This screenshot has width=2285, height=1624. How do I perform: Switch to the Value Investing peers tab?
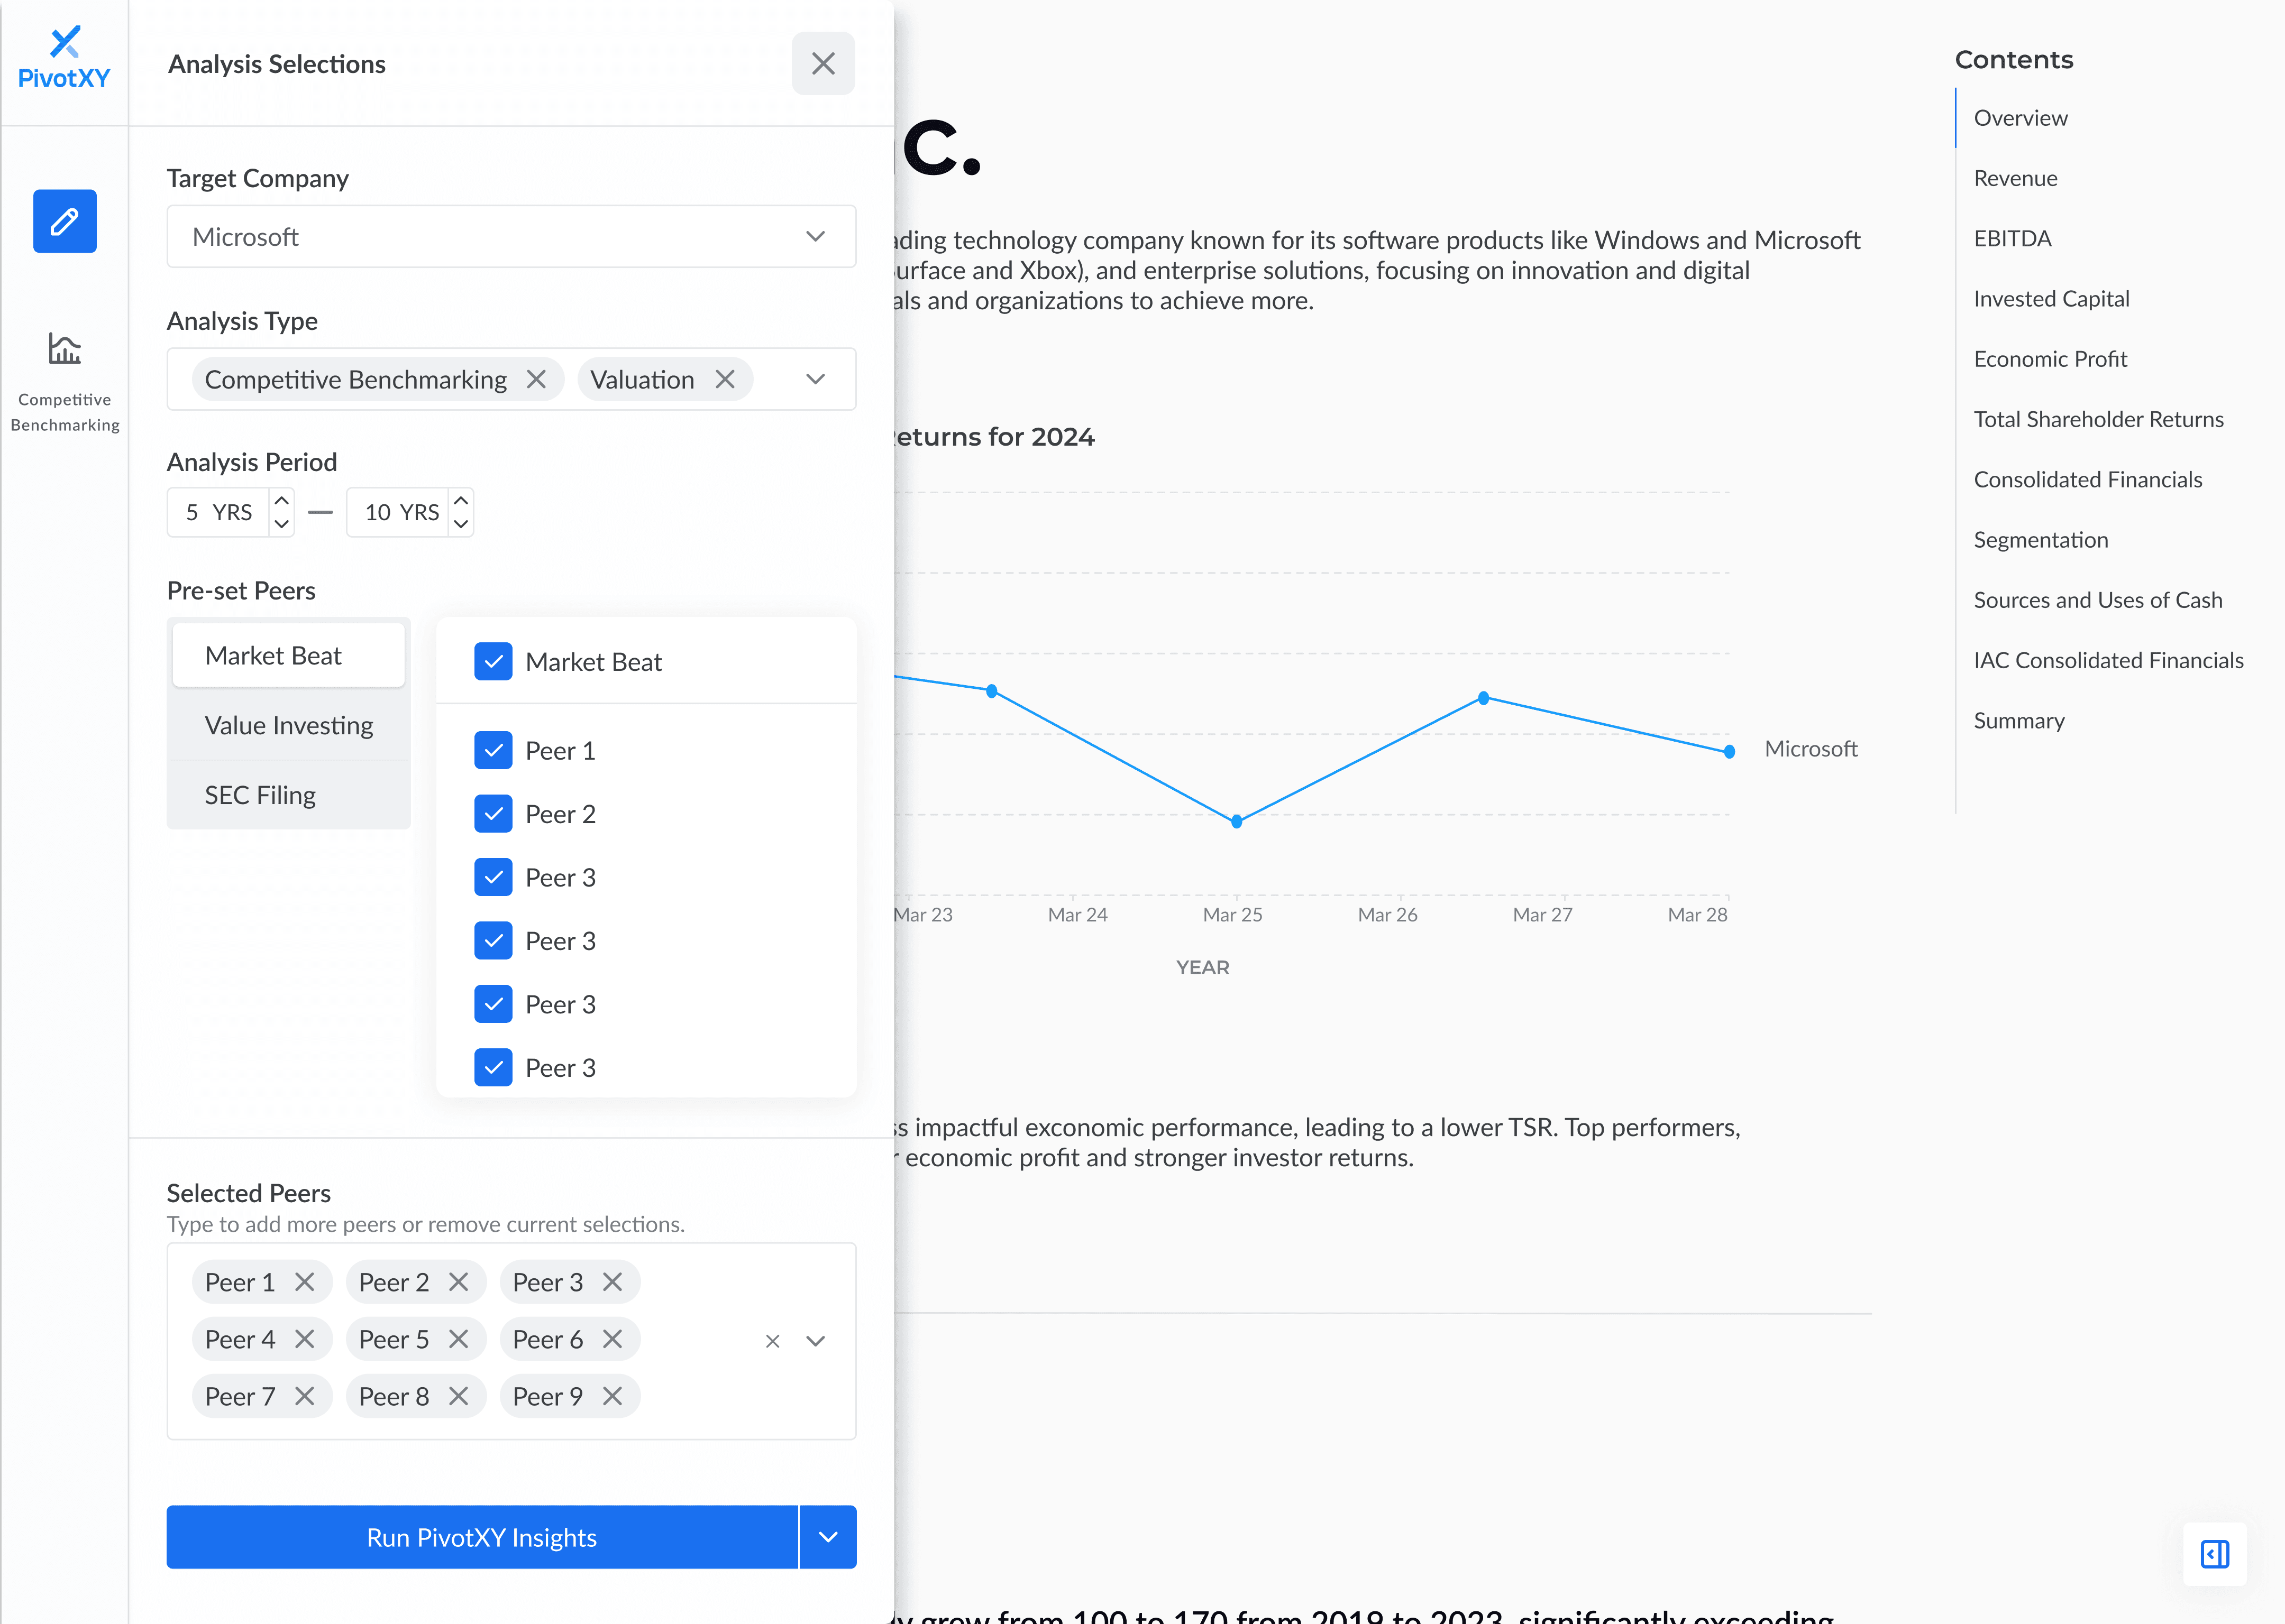288,725
